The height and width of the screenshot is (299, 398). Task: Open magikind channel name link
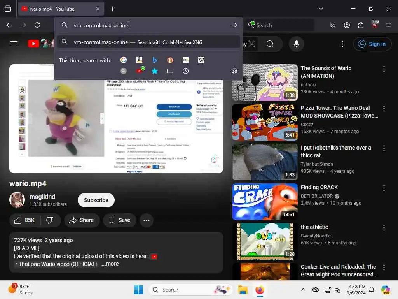(x=42, y=197)
